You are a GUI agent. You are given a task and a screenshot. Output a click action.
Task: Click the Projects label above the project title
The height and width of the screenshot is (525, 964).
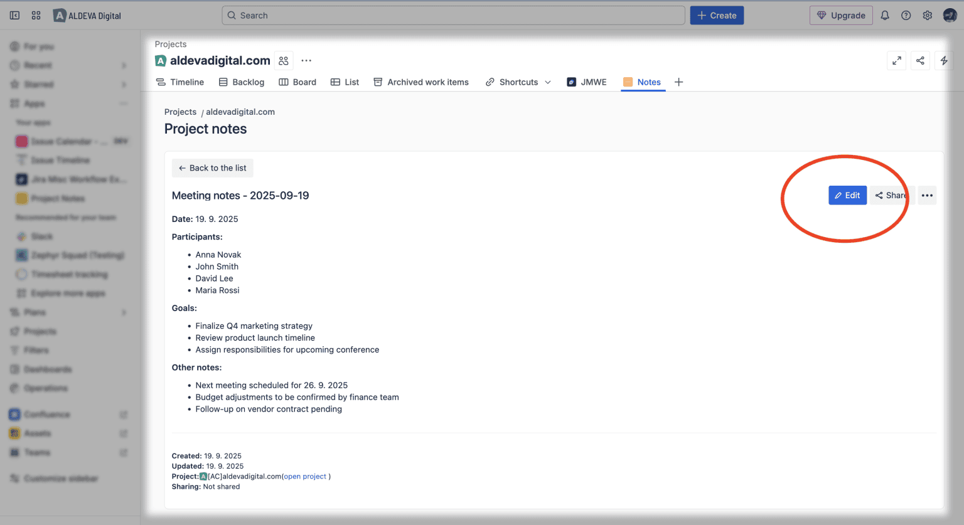coord(171,45)
